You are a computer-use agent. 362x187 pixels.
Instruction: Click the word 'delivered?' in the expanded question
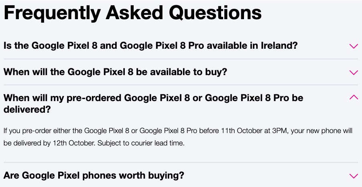(x=27, y=109)
